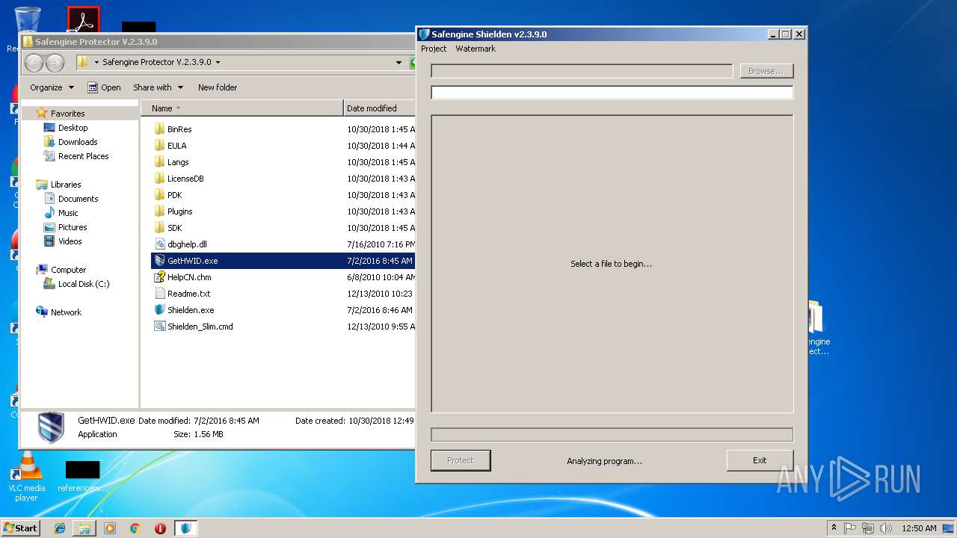Click the network icon in system tray
The image size is (957, 538).
pos(868,528)
